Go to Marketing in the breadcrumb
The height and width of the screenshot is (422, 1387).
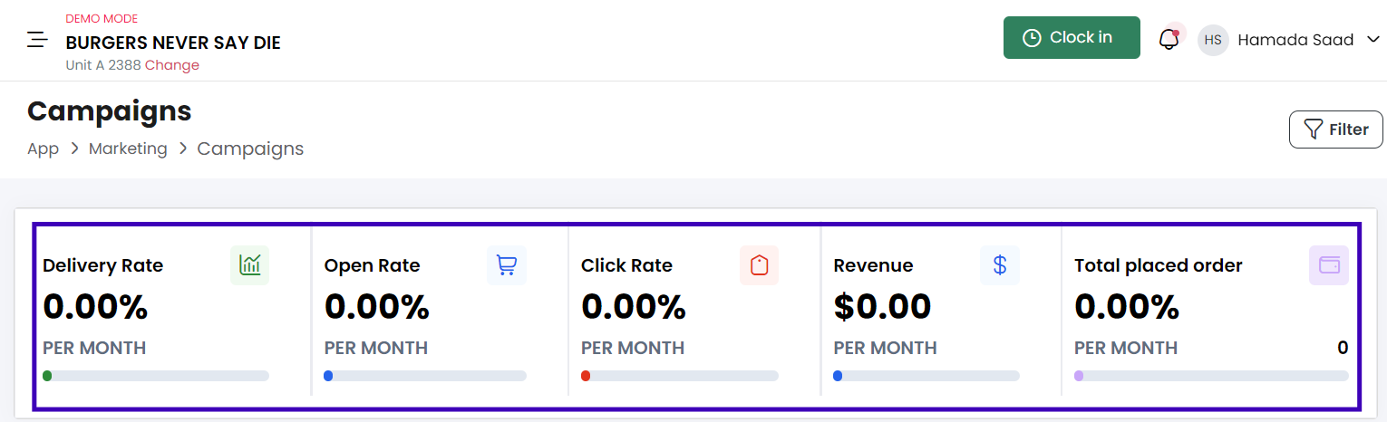128,149
